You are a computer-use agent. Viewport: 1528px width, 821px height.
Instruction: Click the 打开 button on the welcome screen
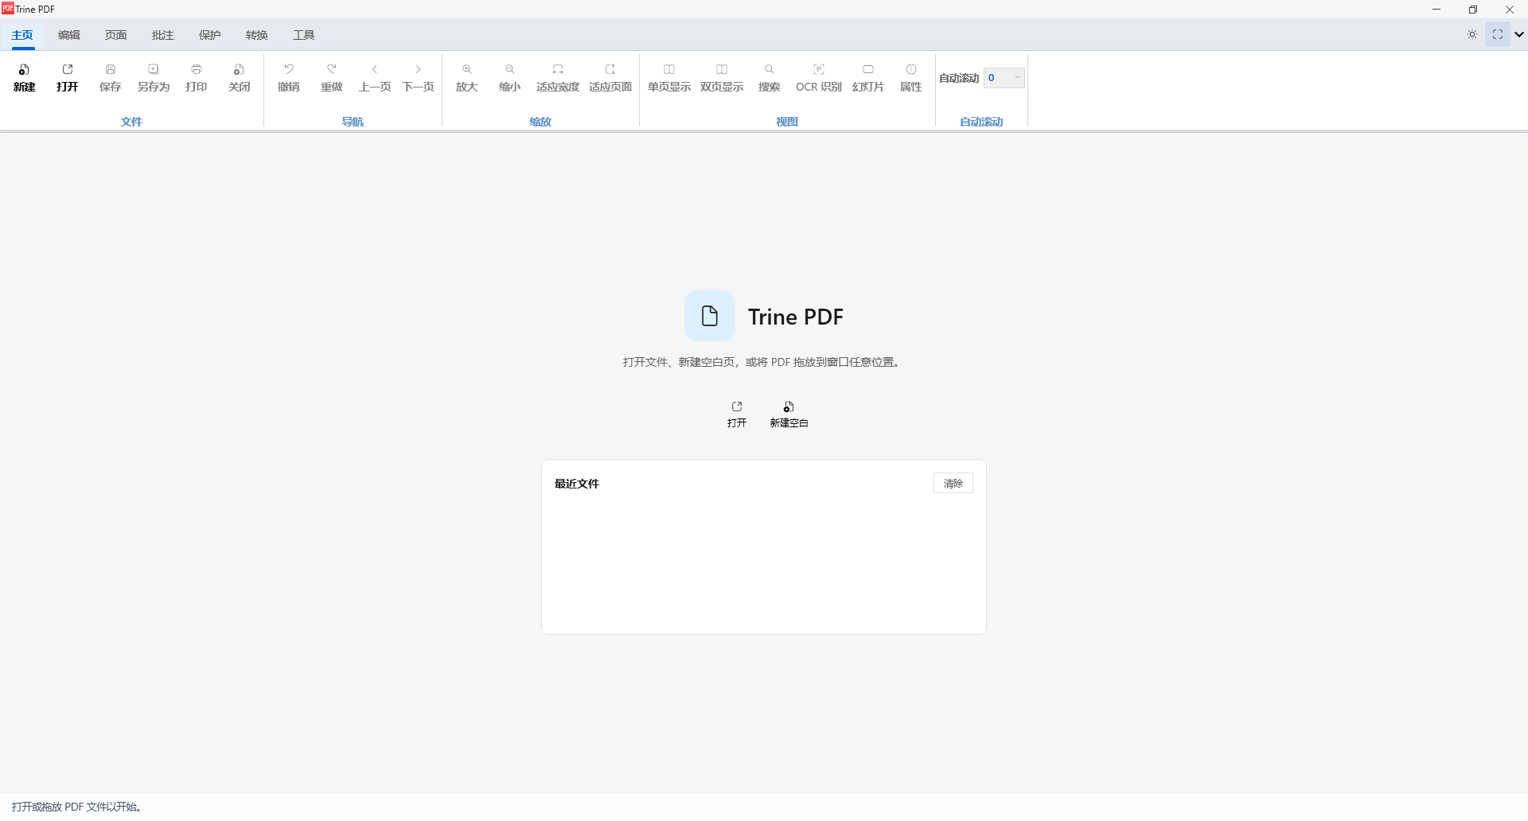click(737, 414)
